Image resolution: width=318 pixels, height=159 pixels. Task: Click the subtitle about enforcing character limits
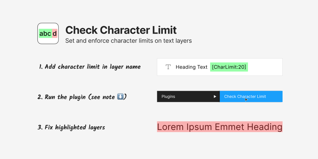(128, 41)
